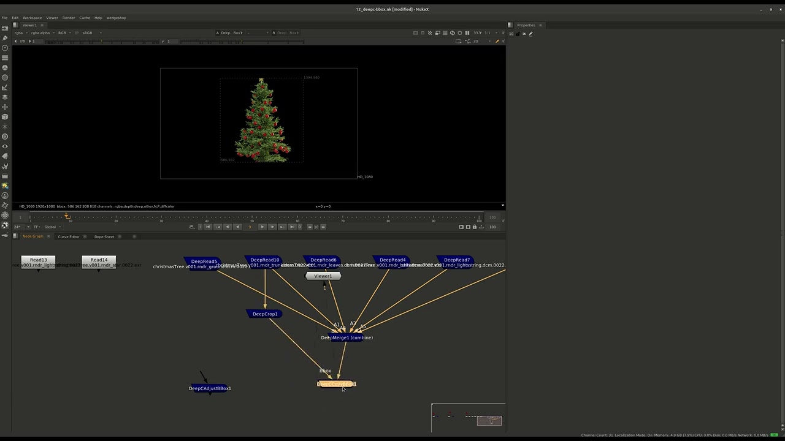Viewport: 785px width, 441px height.
Task: Open the Deep nodes D icon
Action: 5,136
